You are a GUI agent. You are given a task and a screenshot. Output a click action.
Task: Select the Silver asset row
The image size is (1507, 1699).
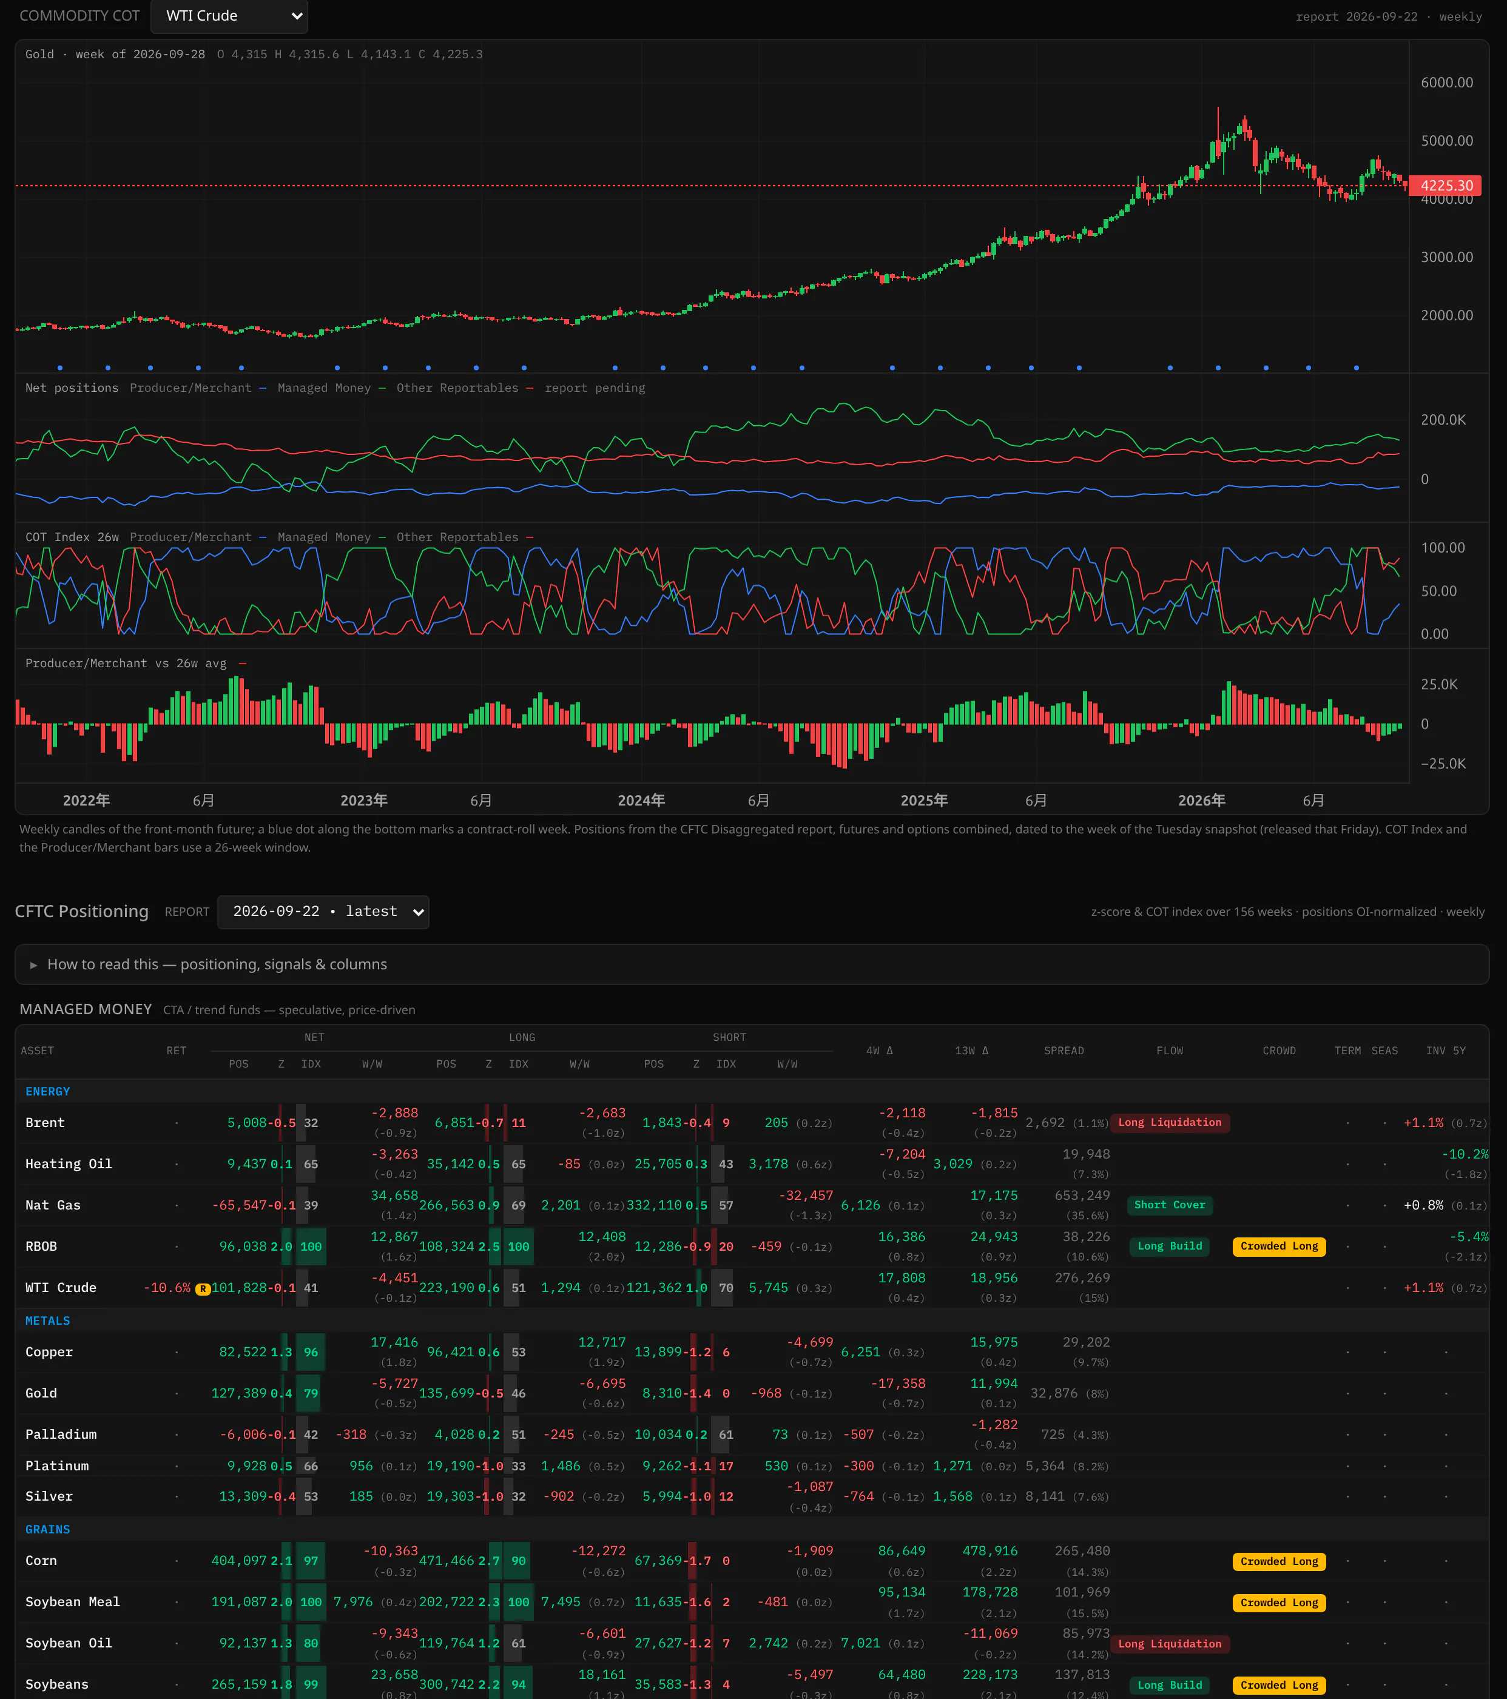[752, 1497]
